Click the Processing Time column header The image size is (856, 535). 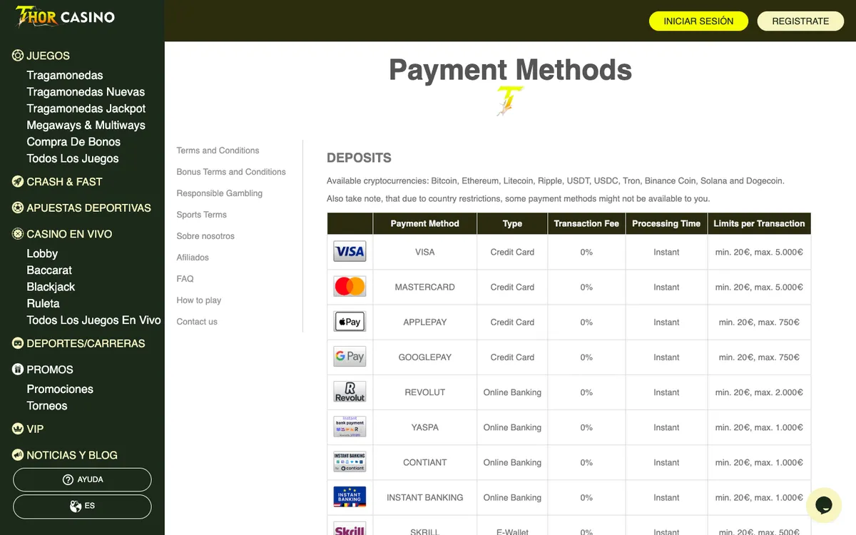tap(666, 223)
